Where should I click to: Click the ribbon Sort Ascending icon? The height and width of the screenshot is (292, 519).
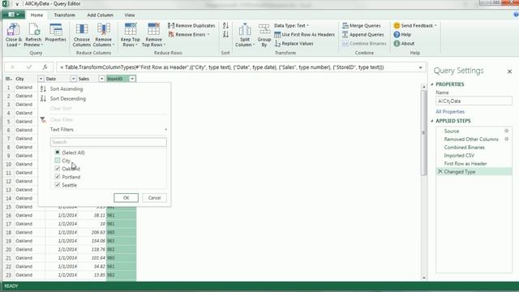(x=225, y=25)
